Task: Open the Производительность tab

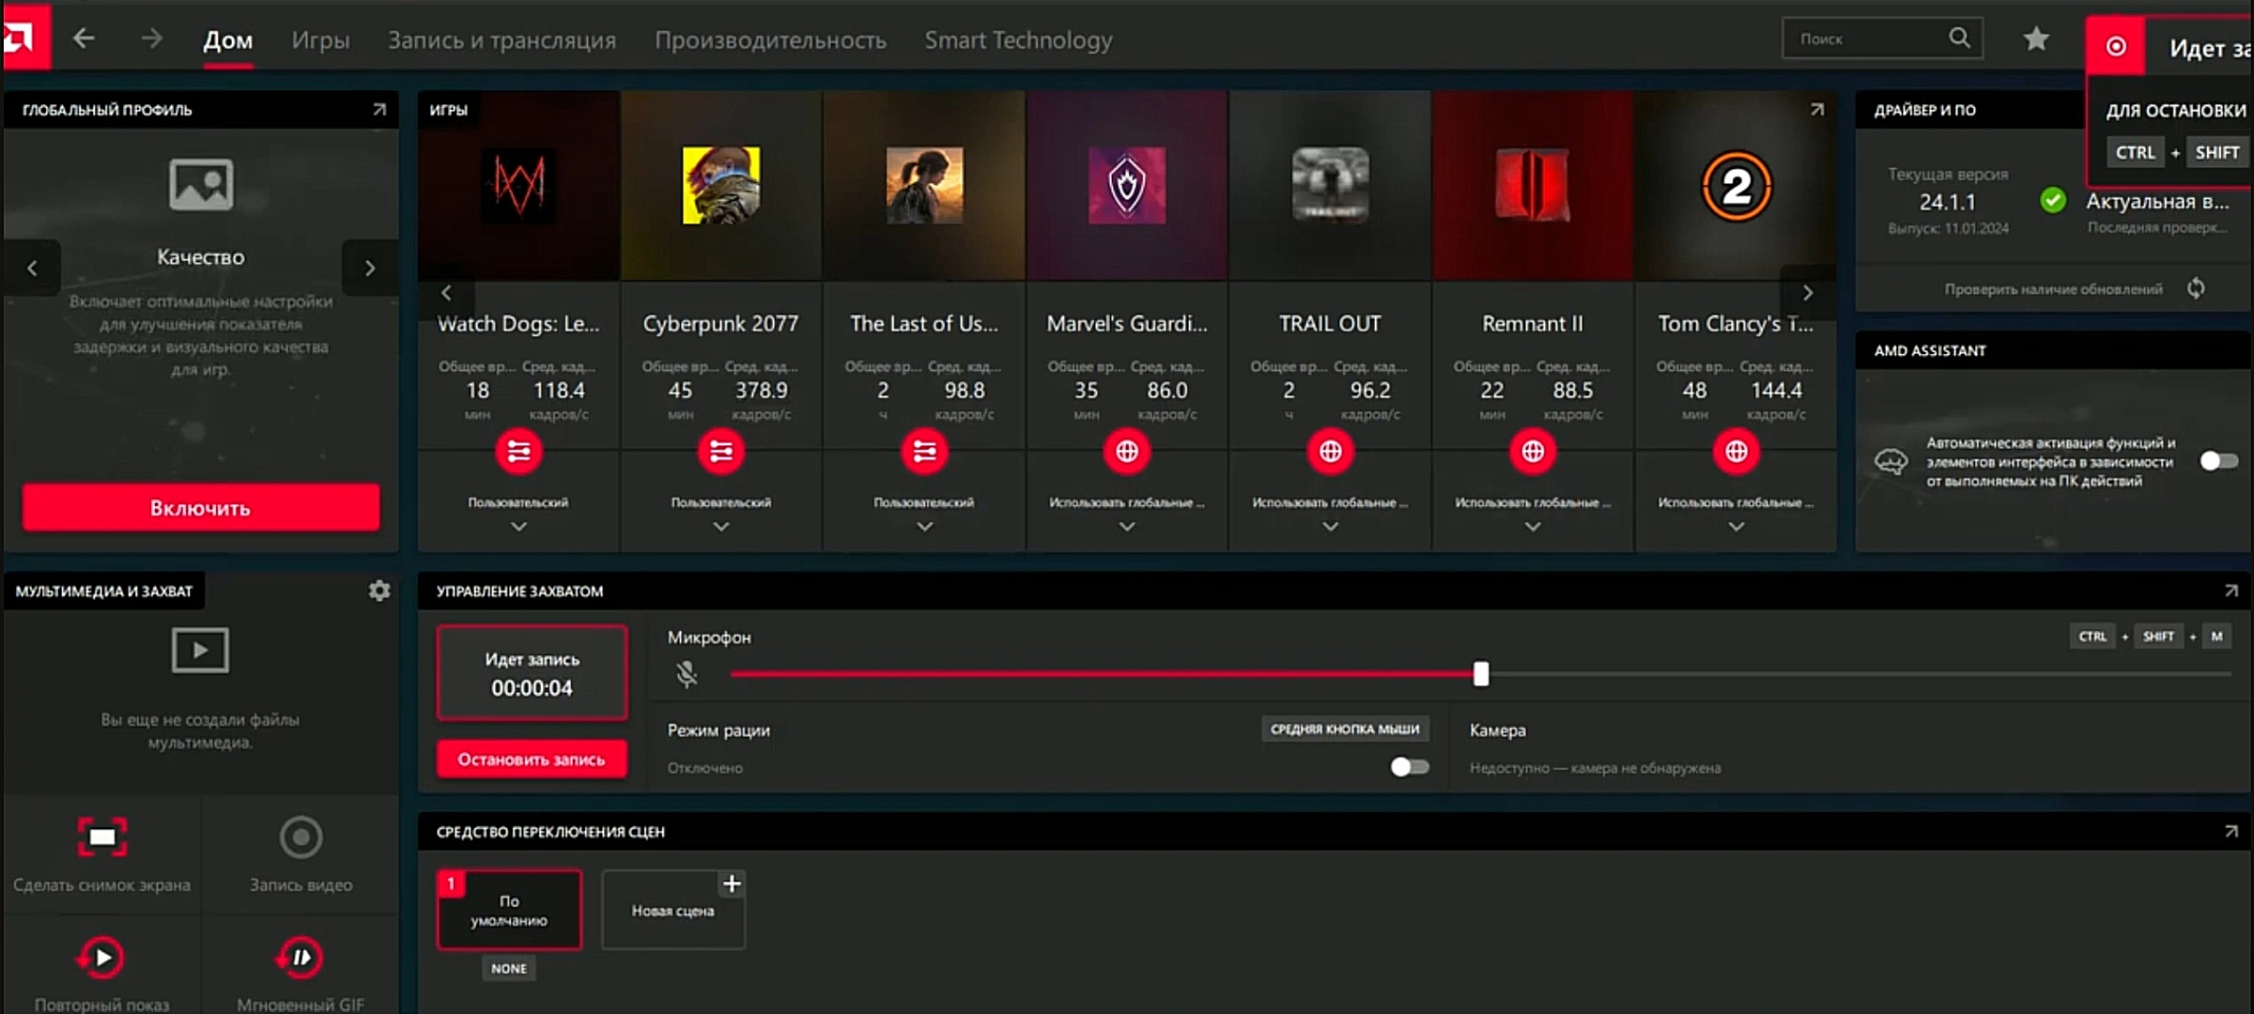Action: pos(770,39)
